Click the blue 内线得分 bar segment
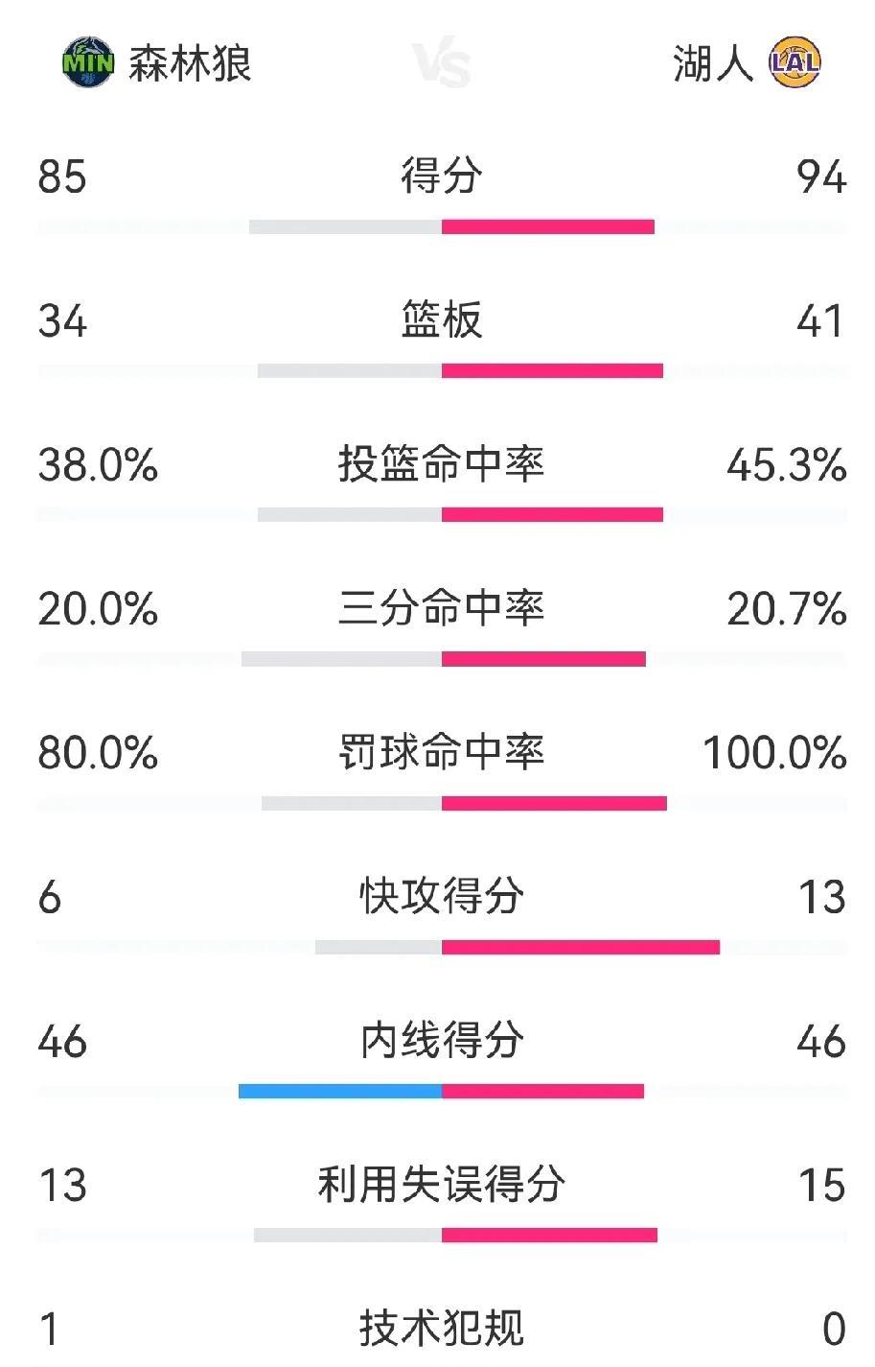875x1367 pixels. (x=340, y=1091)
